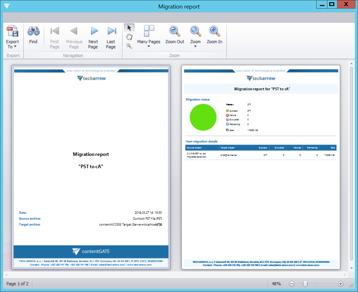Click the Page 1 of 2 indicator
358x292 pixels.
coord(17,284)
